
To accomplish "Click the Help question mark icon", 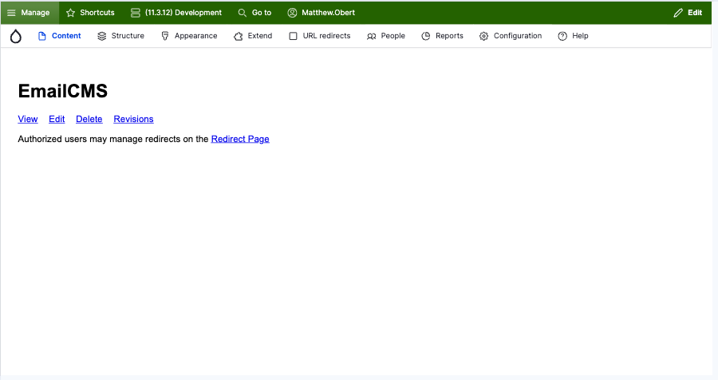I will pyautogui.click(x=562, y=36).
